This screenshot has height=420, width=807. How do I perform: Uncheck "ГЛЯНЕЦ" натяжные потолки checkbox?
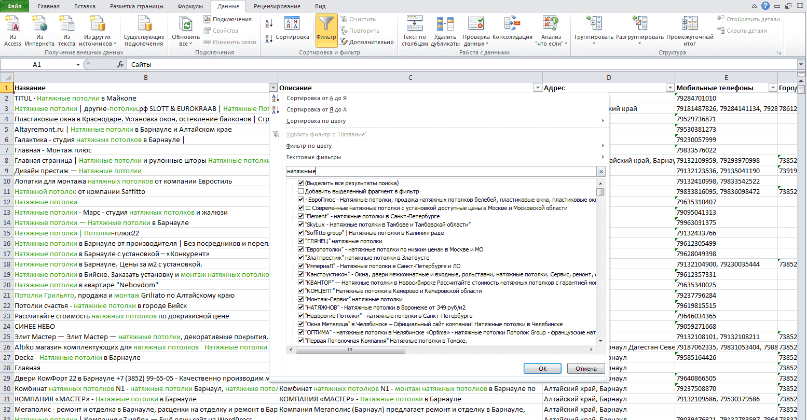pyautogui.click(x=300, y=241)
